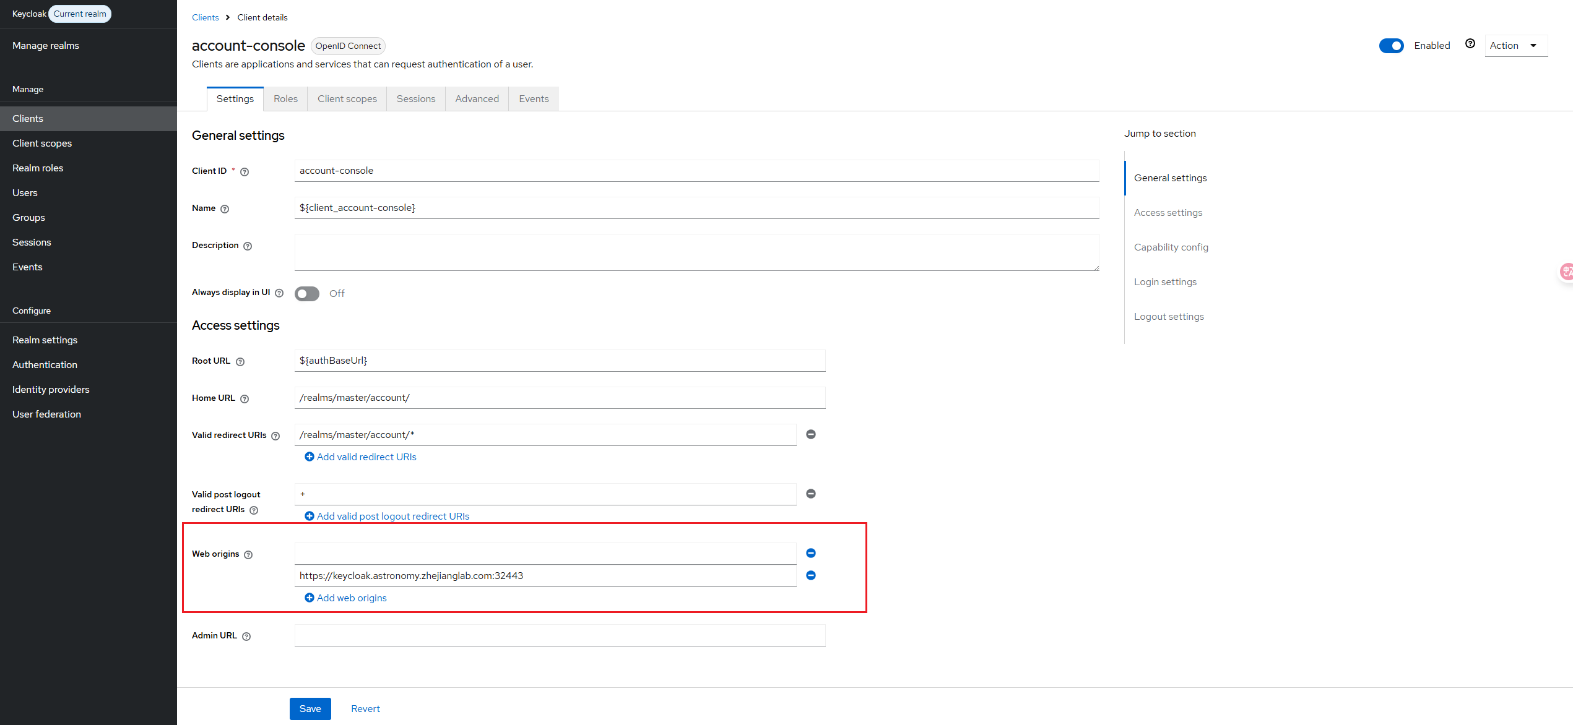Remove the empty Web origins entry

pyautogui.click(x=810, y=553)
